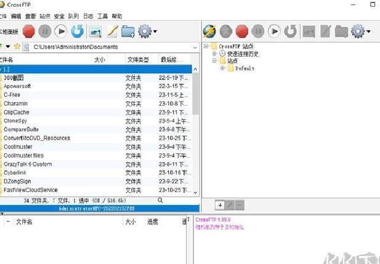Screen dimensions: 380x264
Task: Click the vertical scrollbar thumb of file list
Action: [195, 94]
